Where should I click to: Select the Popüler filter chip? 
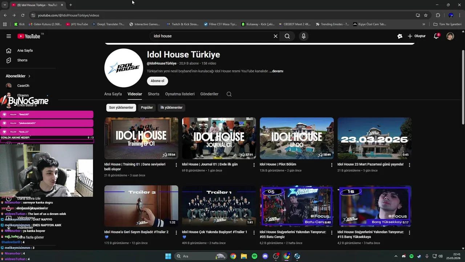(x=147, y=107)
